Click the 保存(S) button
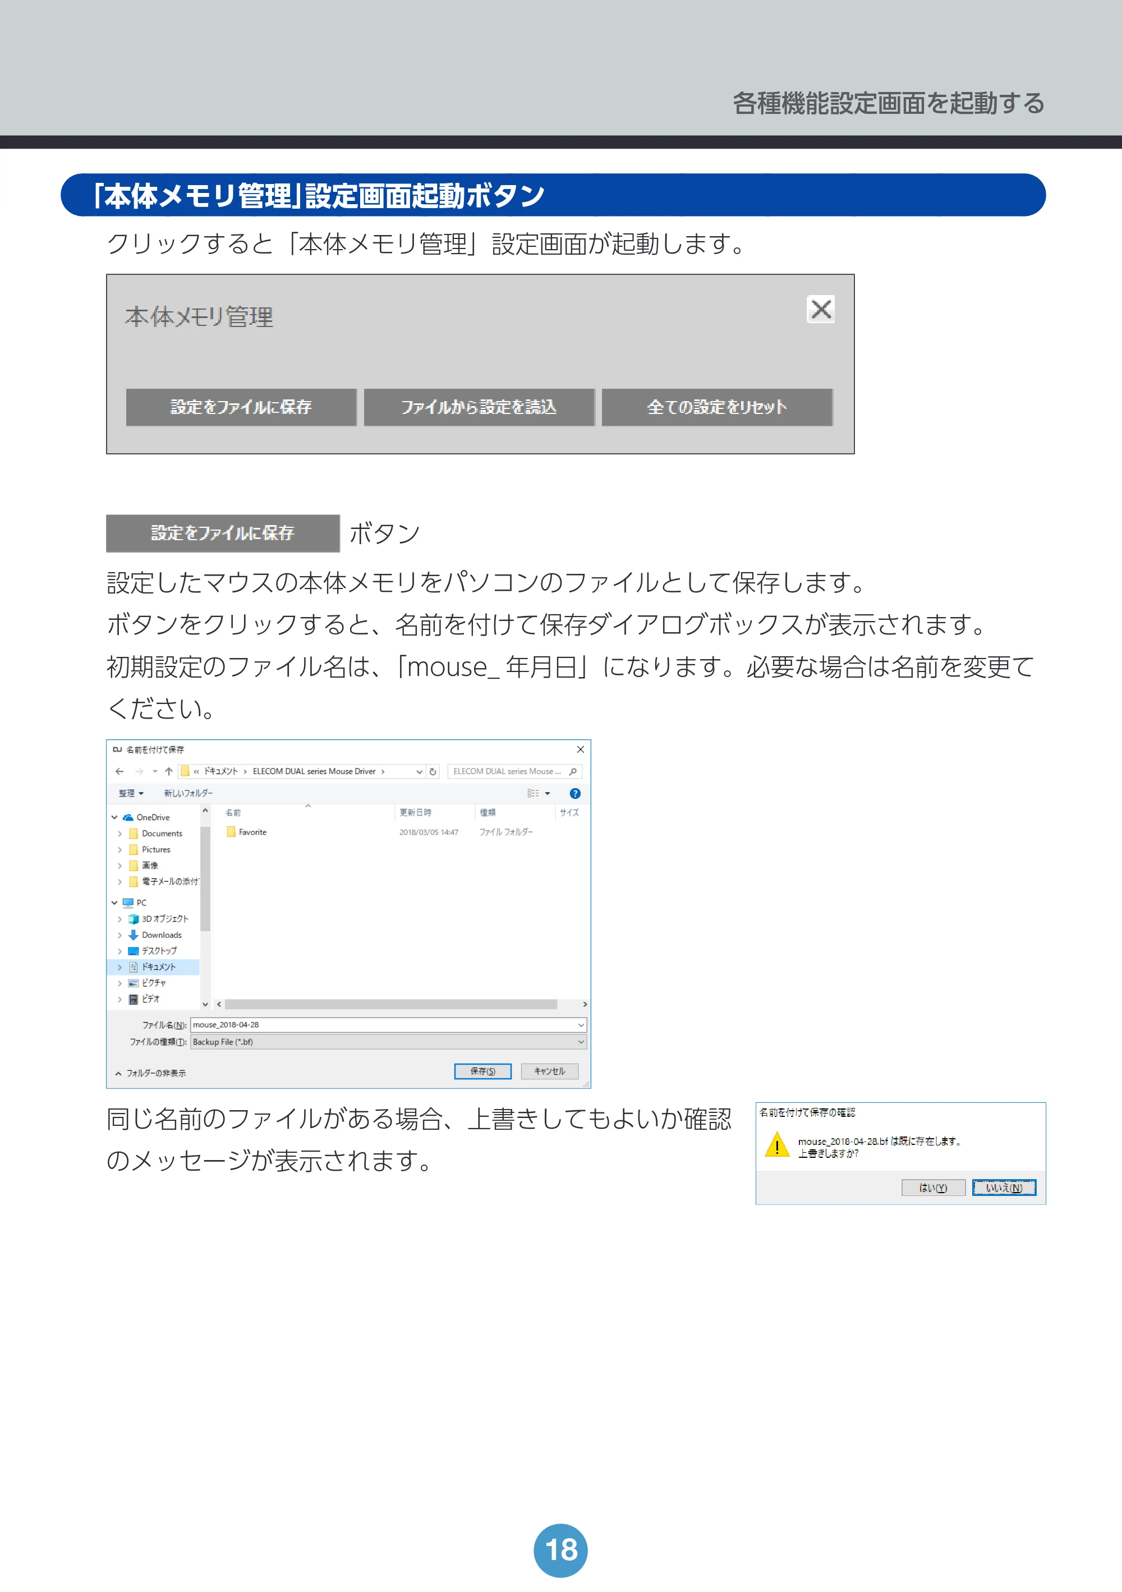 tap(482, 1071)
